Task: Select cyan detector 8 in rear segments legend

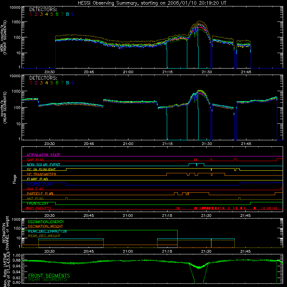Action: click(x=67, y=83)
